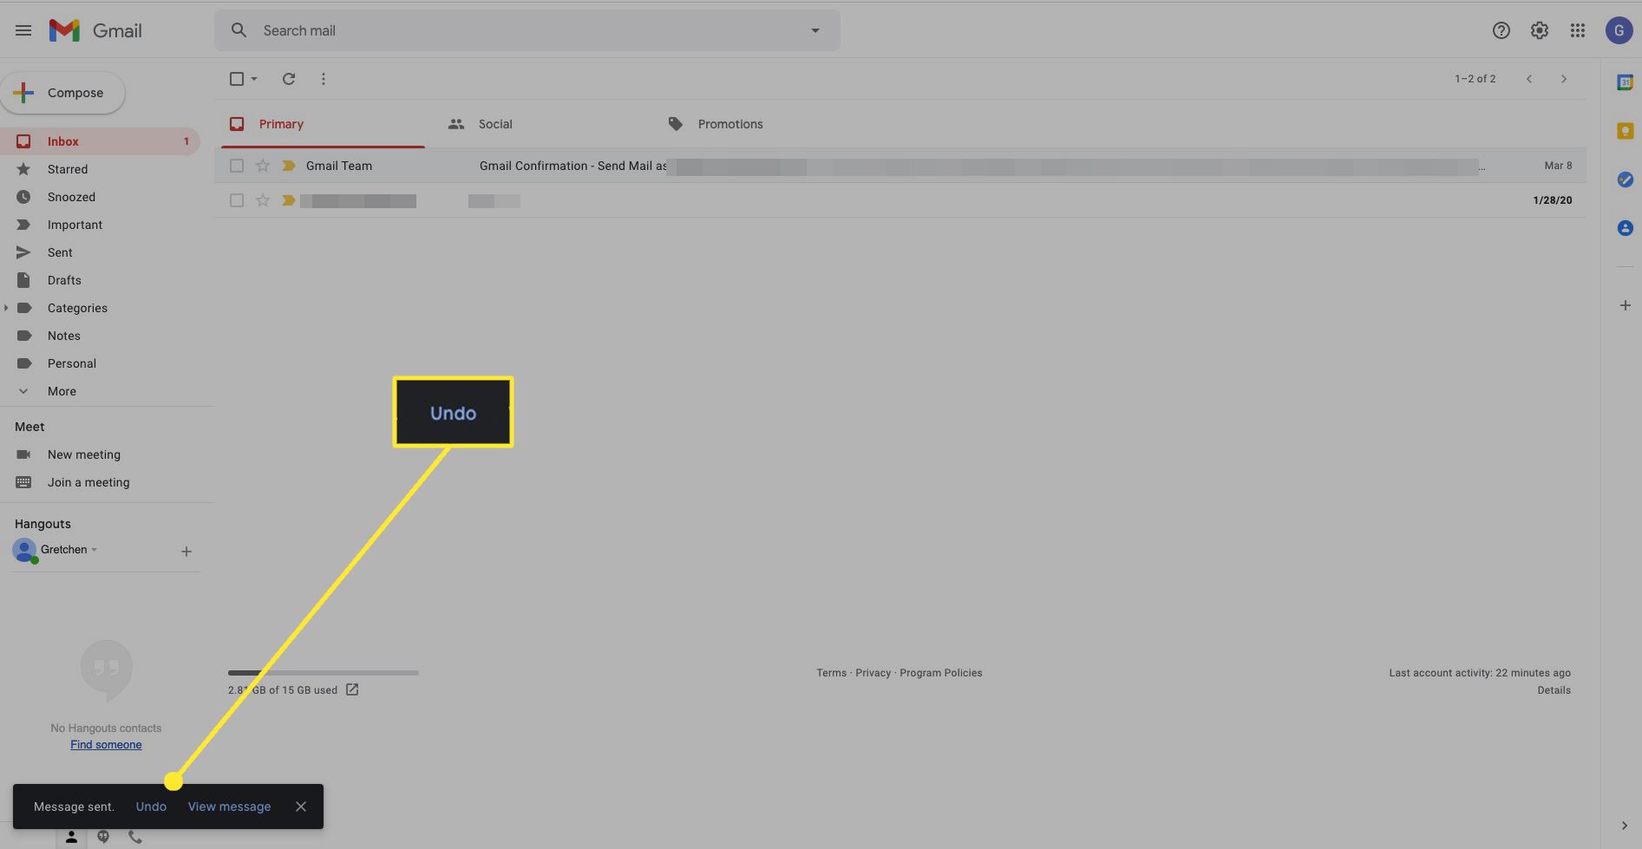Open storage management external link icon

point(352,689)
